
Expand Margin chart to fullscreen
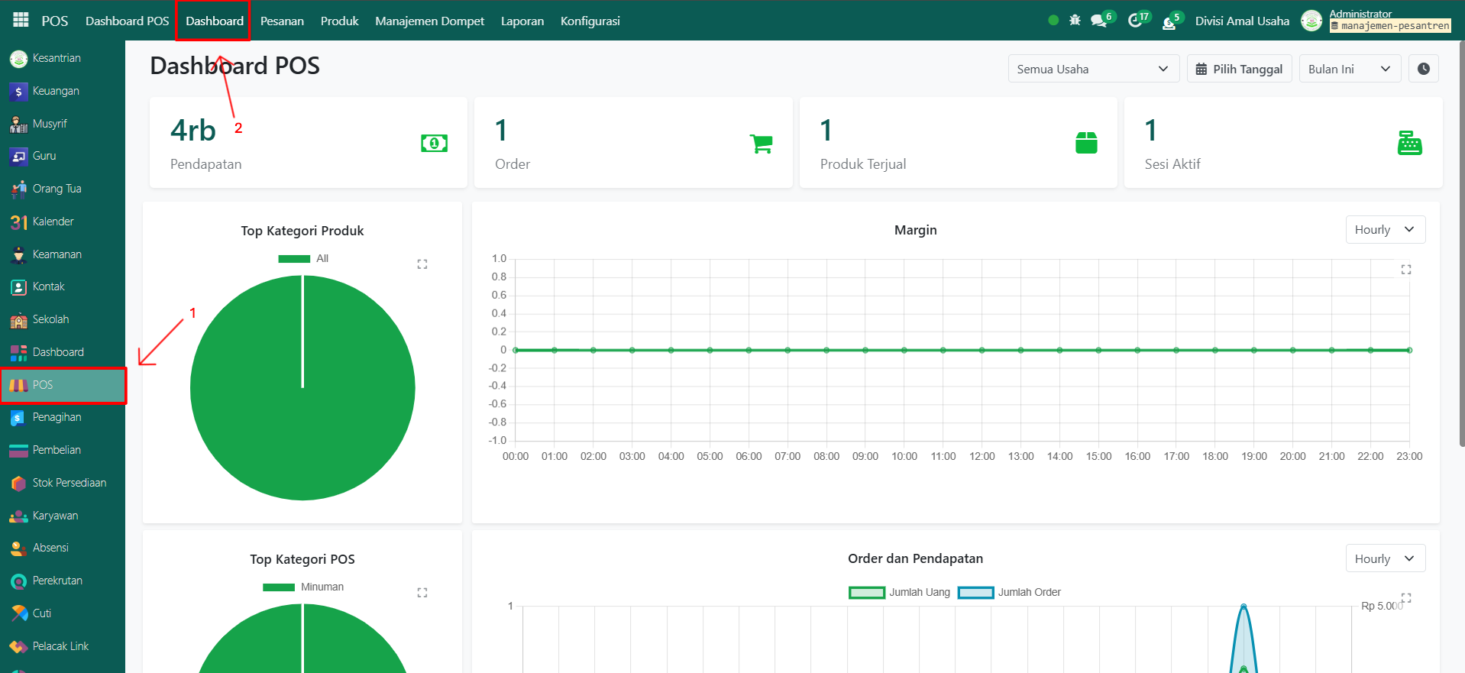pyautogui.click(x=1405, y=270)
